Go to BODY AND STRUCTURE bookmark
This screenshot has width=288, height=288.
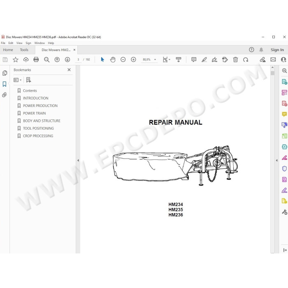(x=42, y=121)
